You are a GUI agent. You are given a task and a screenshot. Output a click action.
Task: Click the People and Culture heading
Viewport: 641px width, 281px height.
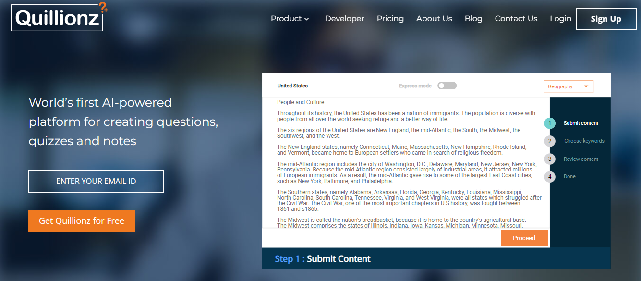pos(301,102)
